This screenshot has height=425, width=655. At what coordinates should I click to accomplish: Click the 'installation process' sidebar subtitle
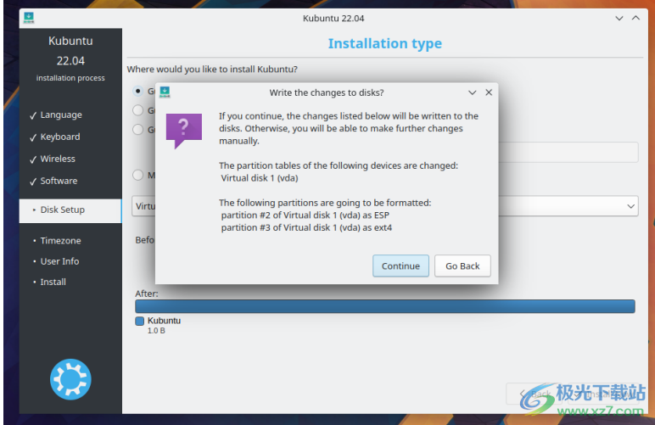point(70,78)
